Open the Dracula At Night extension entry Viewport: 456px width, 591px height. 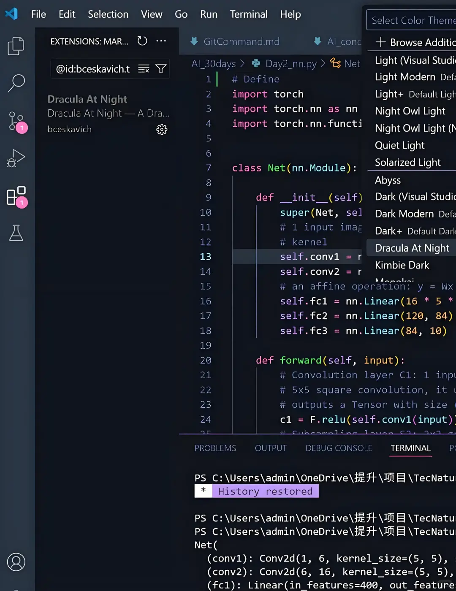(x=107, y=114)
